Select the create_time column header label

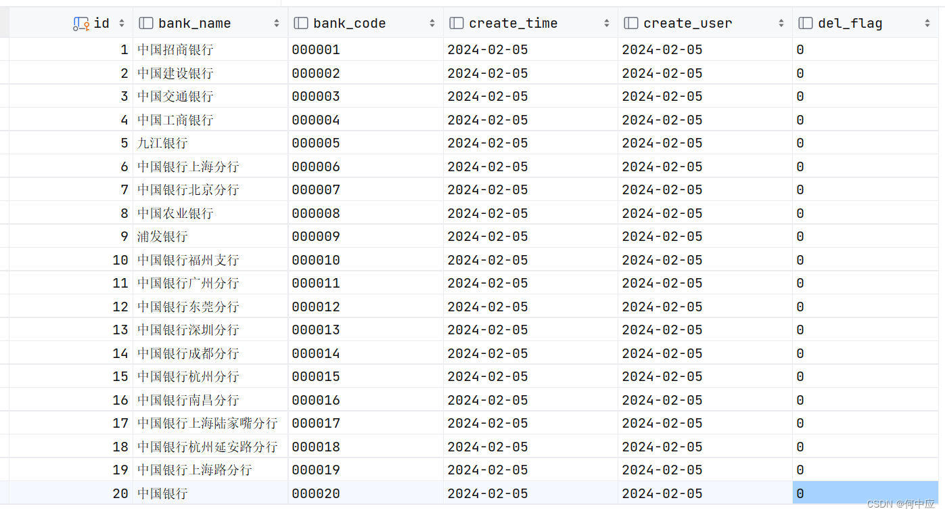[513, 23]
